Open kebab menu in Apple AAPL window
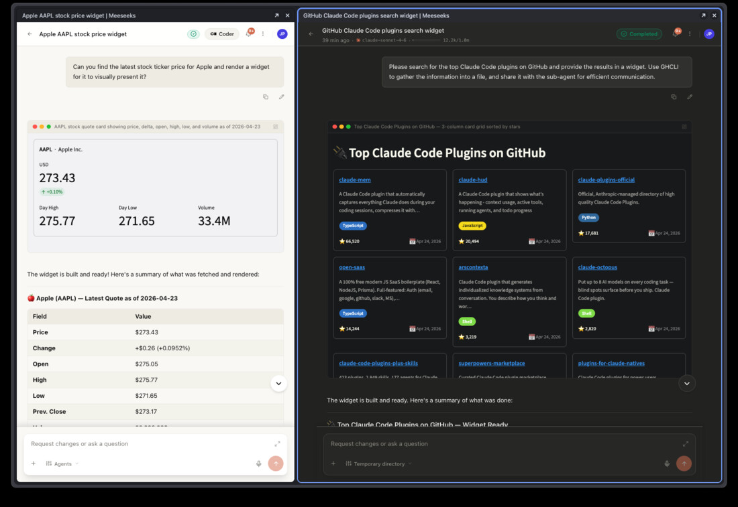Viewport: 738px width, 507px height. click(x=263, y=34)
